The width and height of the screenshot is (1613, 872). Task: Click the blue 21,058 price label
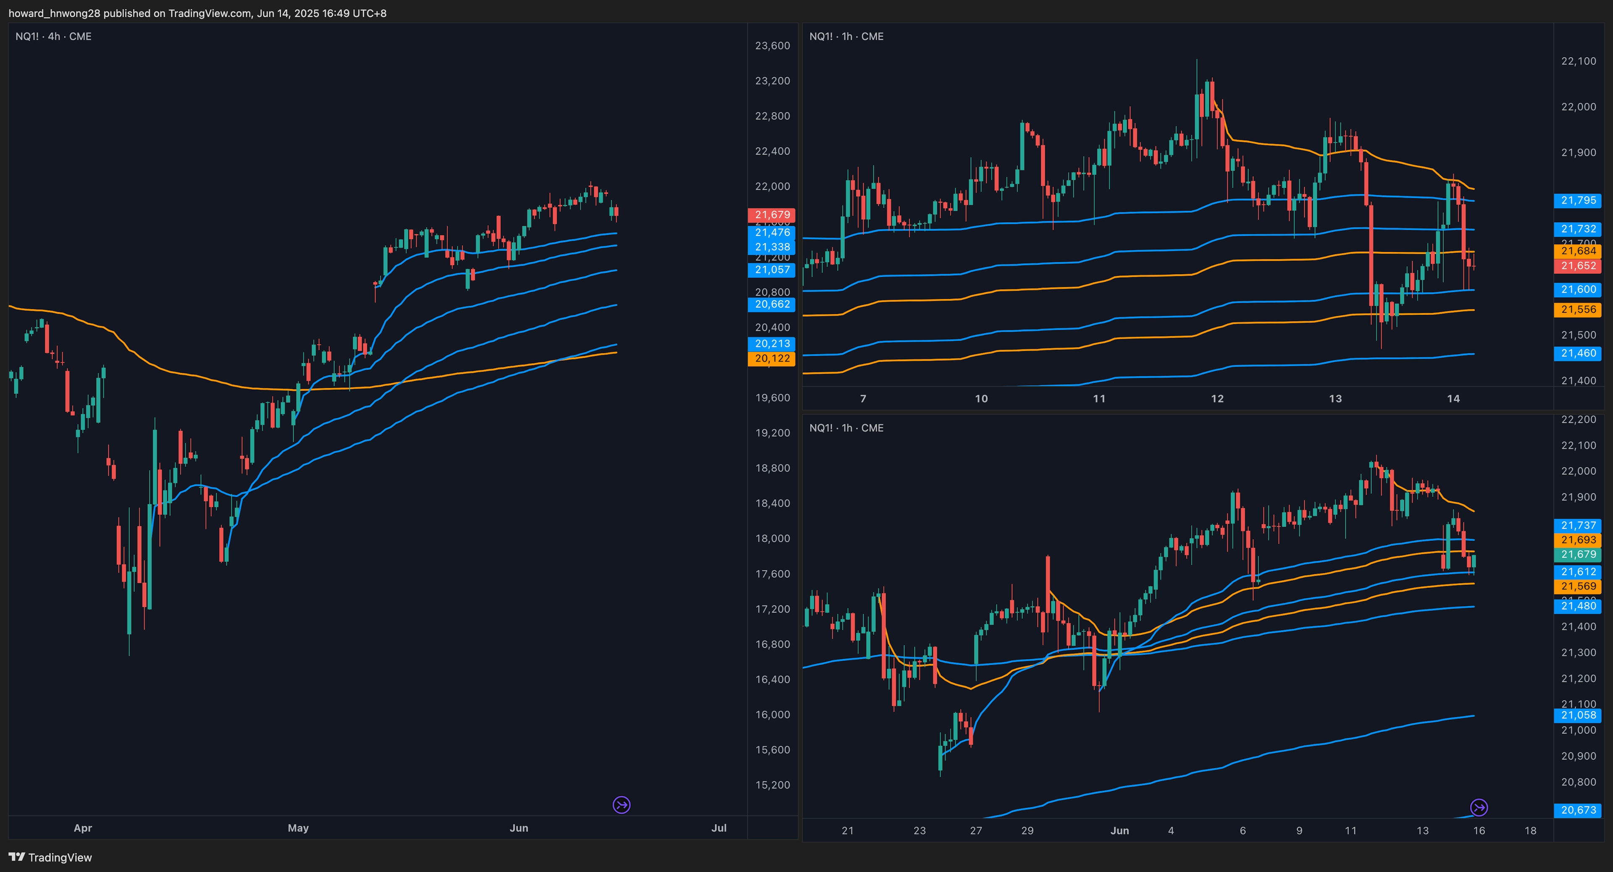(1577, 715)
